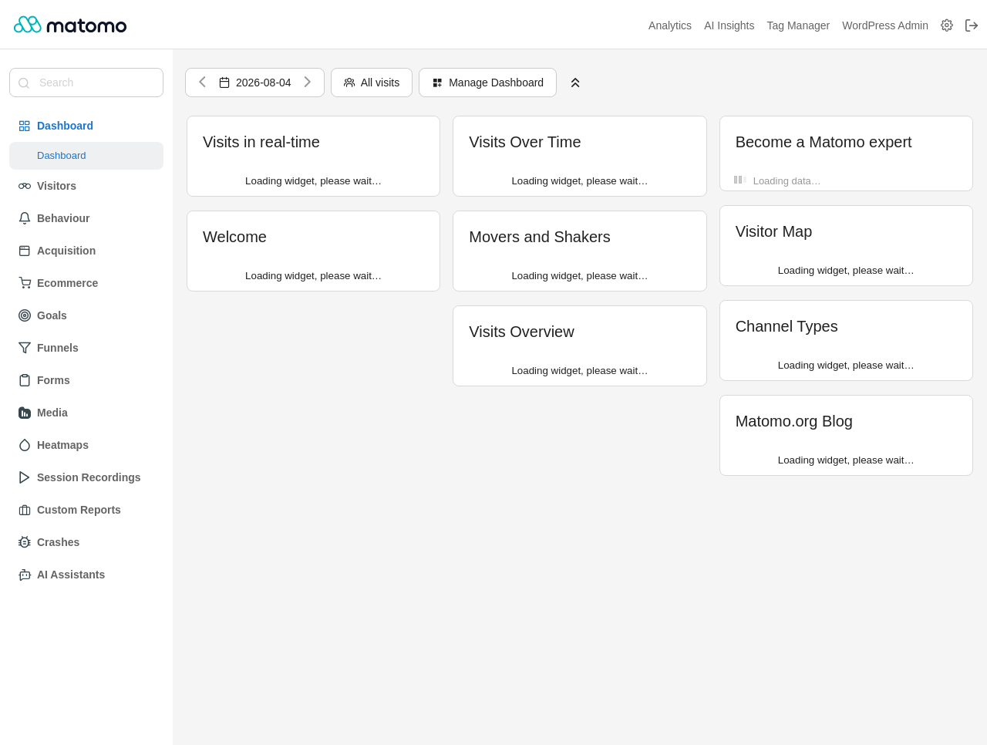Screen dimensions: 987x745
Task: Click the Acquisition window icon
Action: (25, 251)
